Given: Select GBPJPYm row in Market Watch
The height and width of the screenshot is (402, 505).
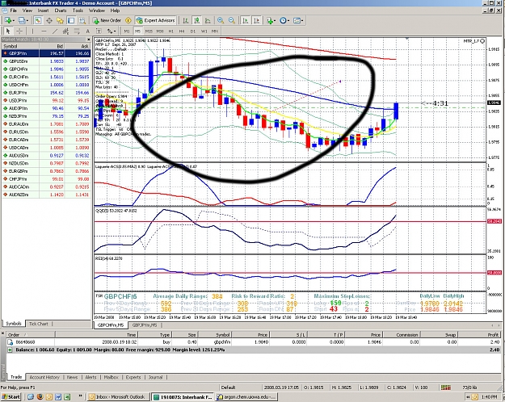Looking at the screenshot, I should click(x=46, y=53).
